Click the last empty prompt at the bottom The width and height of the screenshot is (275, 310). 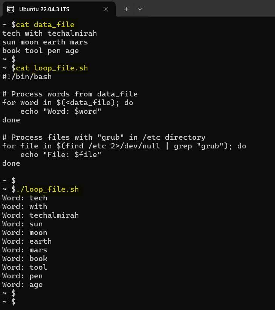point(9,302)
